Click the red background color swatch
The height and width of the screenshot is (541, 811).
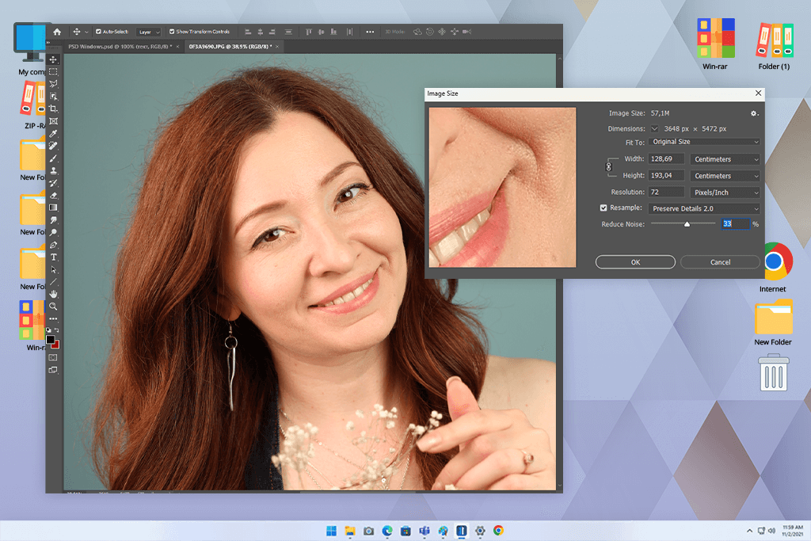point(56,345)
